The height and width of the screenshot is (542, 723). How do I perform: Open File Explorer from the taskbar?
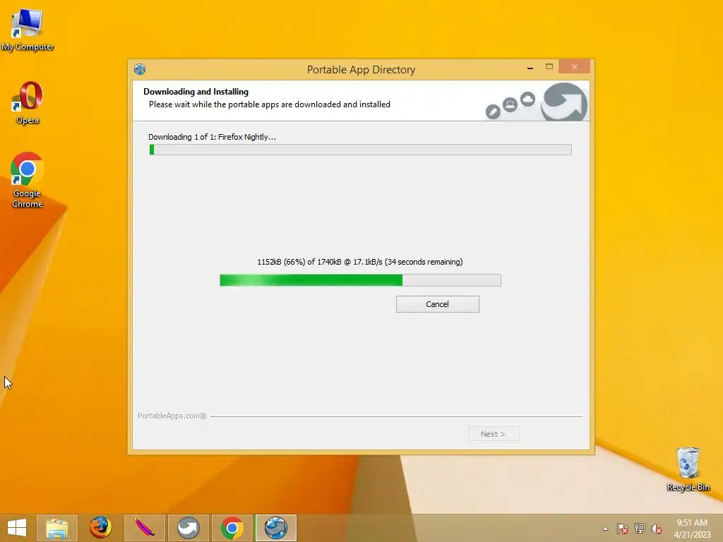(x=57, y=528)
